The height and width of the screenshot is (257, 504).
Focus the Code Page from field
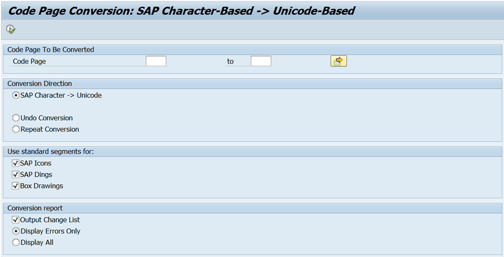pos(156,61)
